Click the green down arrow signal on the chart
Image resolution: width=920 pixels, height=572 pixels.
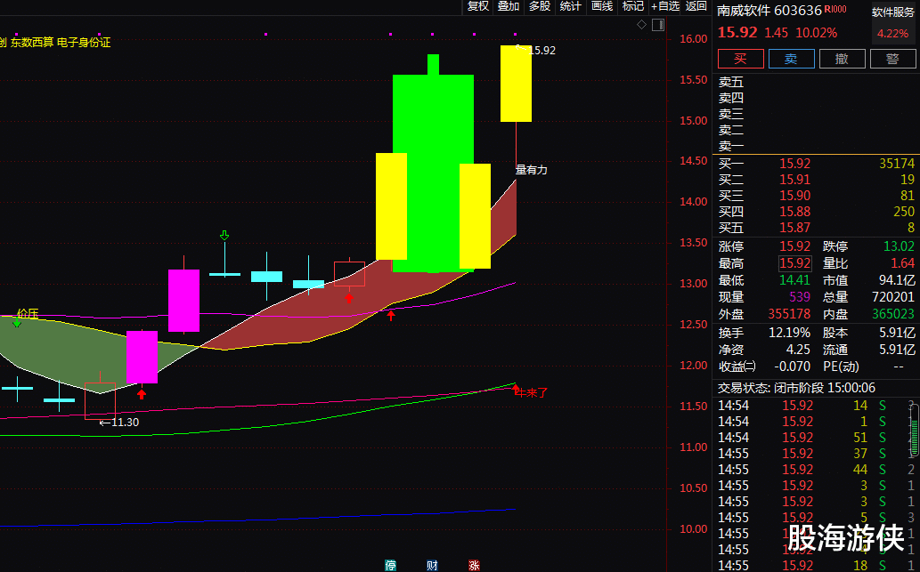coord(224,235)
